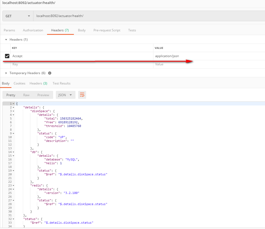This screenshot has width=265, height=229.
Task: Uncheck the Accept header checkbox
Action: [7, 56]
